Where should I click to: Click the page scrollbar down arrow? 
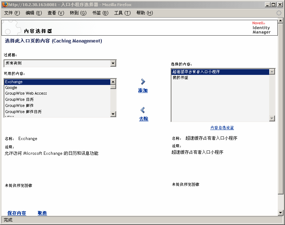[280, 212]
